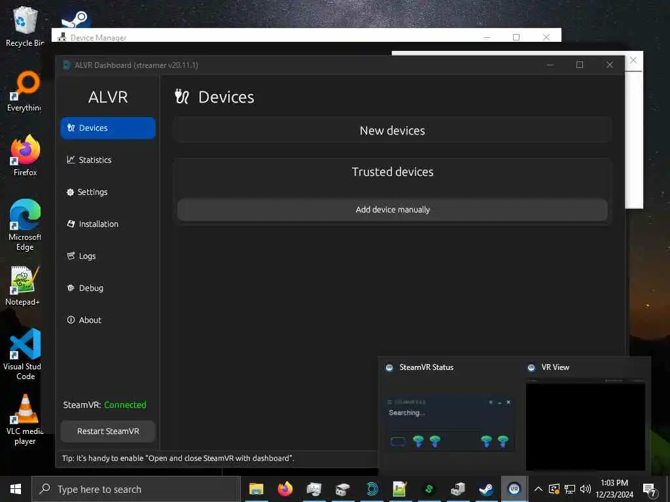The height and width of the screenshot is (502, 670).
Task: Open Recycle Bin desktop icon
Action: click(x=24, y=26)
